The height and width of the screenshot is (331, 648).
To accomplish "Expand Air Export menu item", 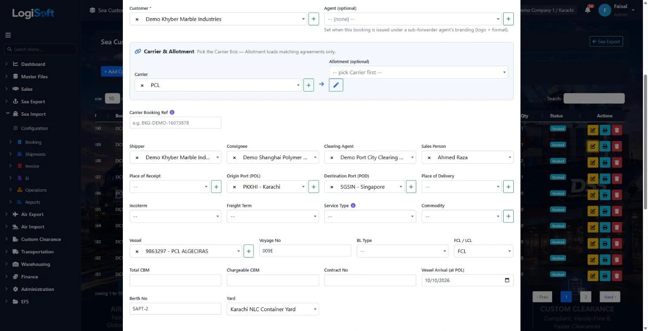I will tap(32, 214).
